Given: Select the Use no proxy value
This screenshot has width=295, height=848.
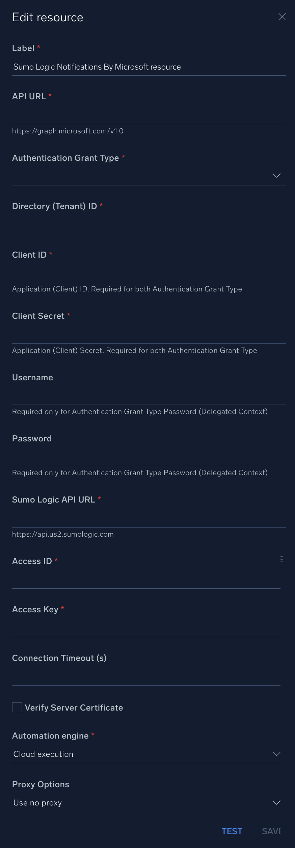Looking at the screenshot, I should (37, 803).
